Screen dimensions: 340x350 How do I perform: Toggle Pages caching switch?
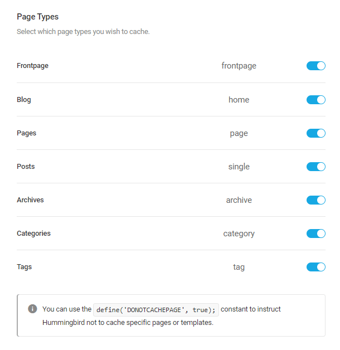[x=316, y=133]
